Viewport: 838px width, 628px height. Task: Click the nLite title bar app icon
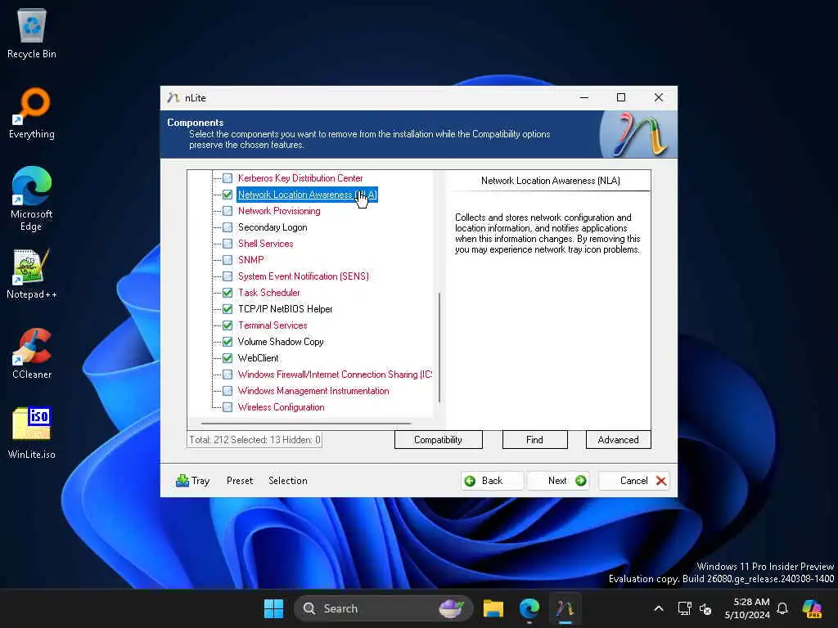pos(173,98)
